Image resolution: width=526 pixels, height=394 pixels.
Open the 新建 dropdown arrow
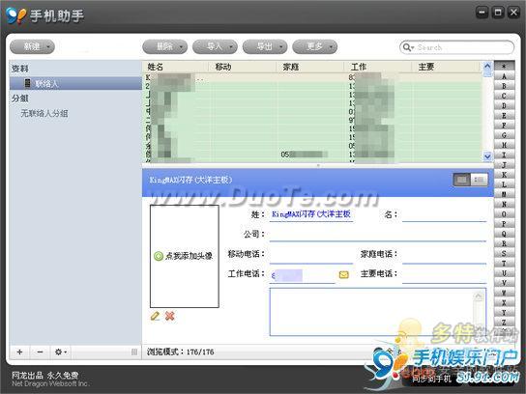coord(48,47)
